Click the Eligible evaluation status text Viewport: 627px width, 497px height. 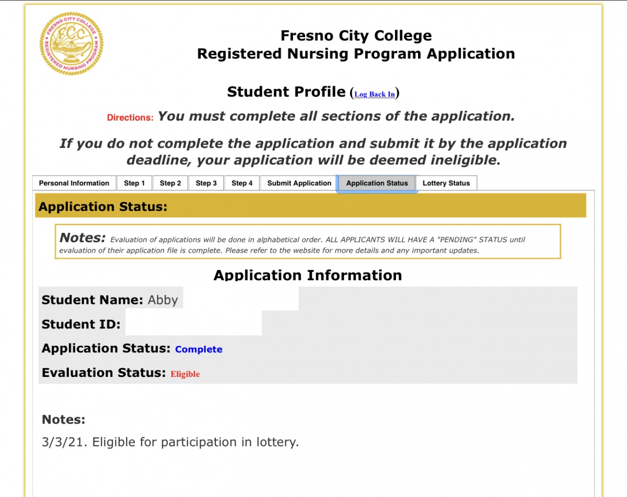tap(185, 374)
